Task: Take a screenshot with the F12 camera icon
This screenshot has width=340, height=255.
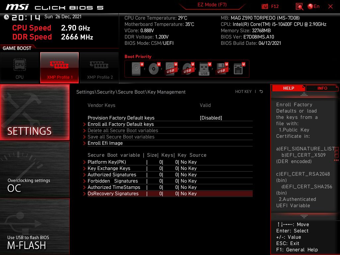Action: (x=265, y=7)
